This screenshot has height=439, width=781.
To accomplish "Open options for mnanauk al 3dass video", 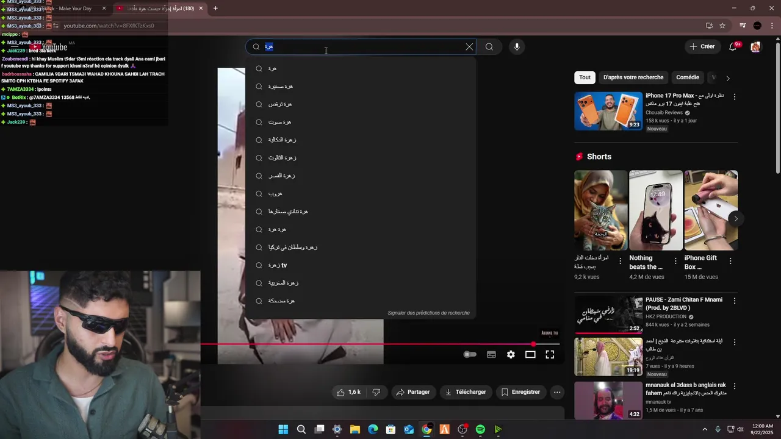I will click(x=734, y=386).
